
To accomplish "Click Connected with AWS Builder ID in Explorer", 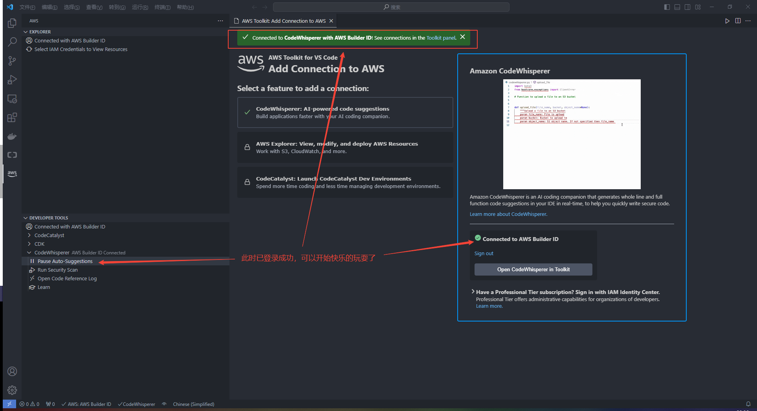I will pos(70,40).
